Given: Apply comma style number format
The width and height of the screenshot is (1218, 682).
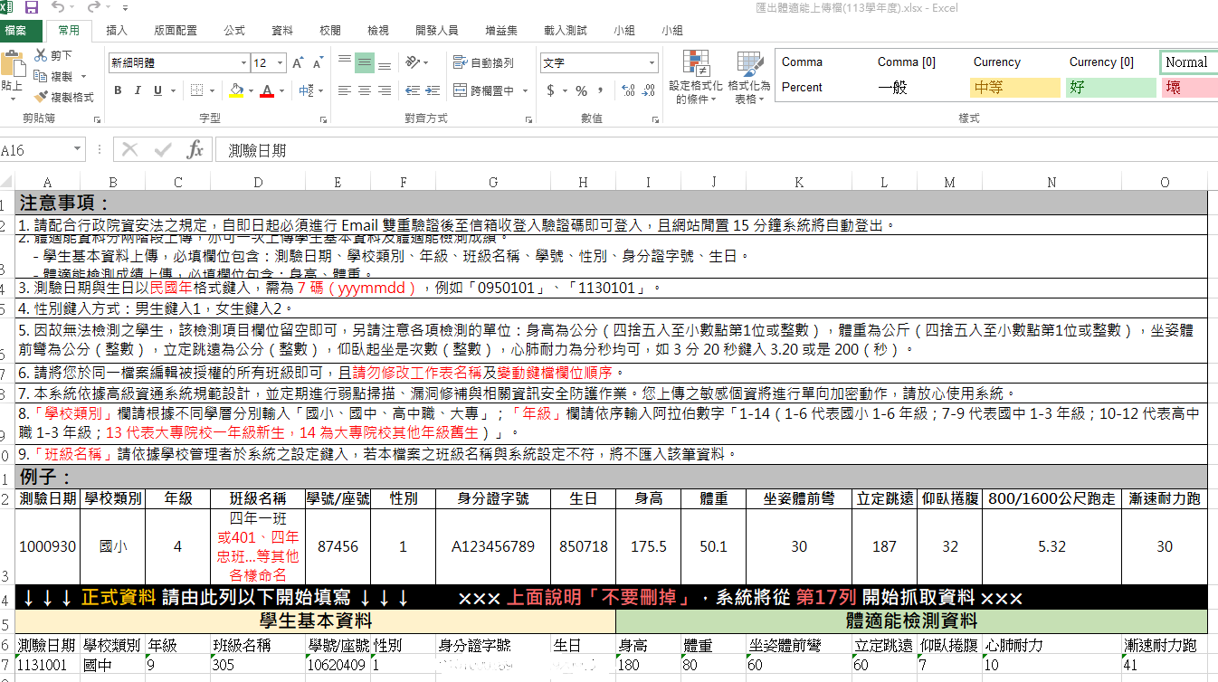Looking at the screenshot, I should 600,90.
